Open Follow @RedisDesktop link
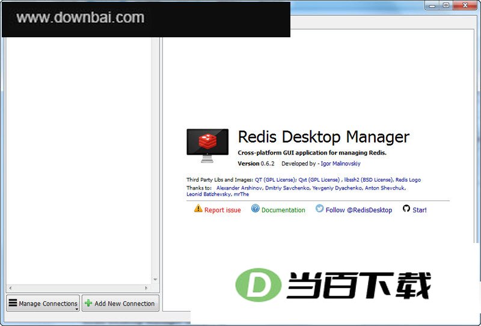This screenshot has height=326, width=481. (x=358, y=210)
